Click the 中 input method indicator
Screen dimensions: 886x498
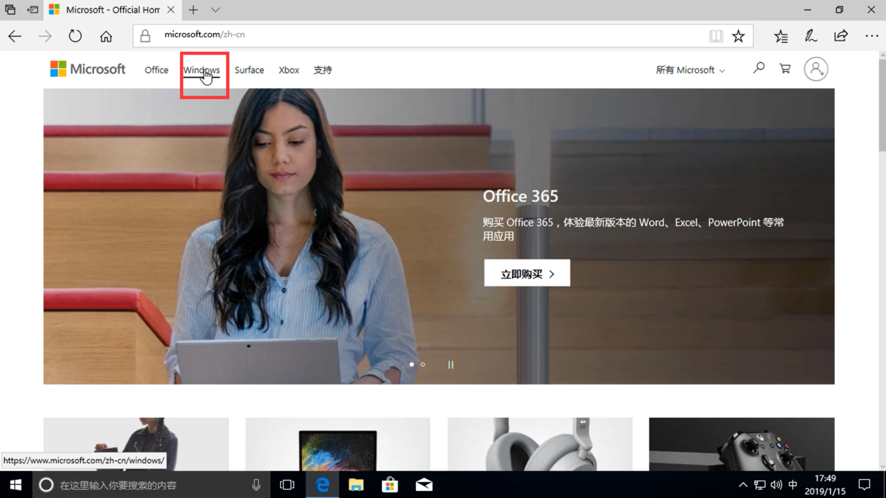click(x=793, y=485)
